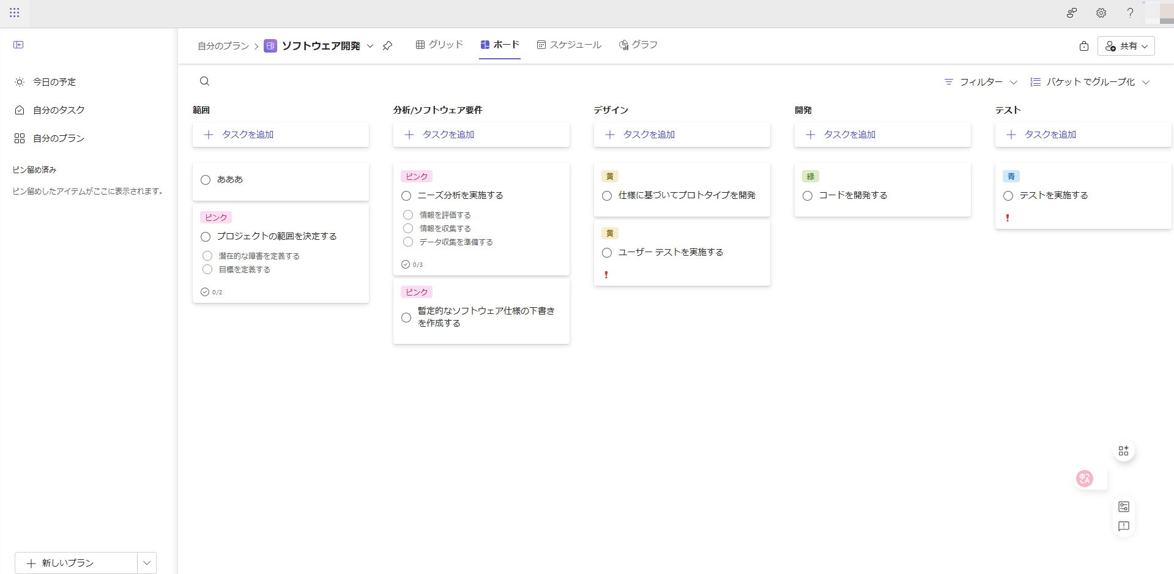Open 自分のタスク in sidebar
This screenshot has width=1174, height=574.
[x=59, y=110]
